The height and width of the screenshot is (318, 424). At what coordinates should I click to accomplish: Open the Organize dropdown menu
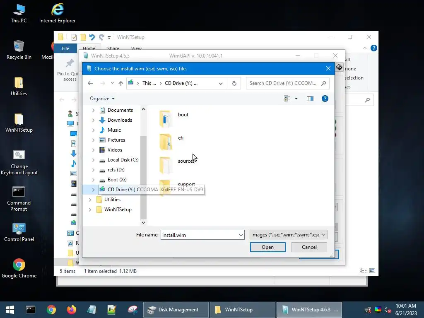click(102, 99)
